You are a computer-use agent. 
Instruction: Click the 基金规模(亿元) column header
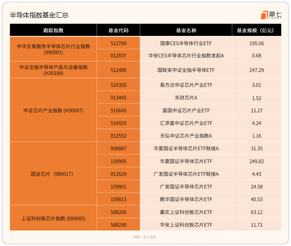coord(257,30)
